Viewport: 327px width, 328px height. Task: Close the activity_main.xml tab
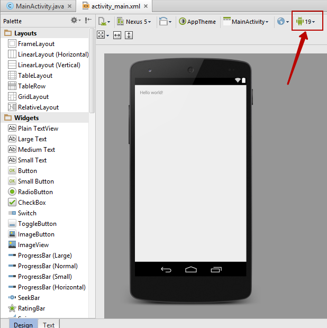click(x=146, y=6)
